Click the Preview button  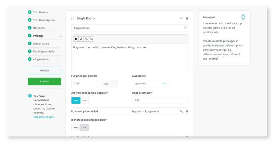pyautogui.click(x=45, y=71)
